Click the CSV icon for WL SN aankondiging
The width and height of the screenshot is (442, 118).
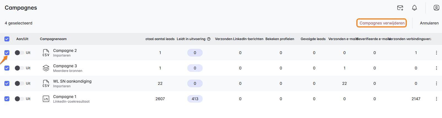pyautogui.click(x=46, y=83)
